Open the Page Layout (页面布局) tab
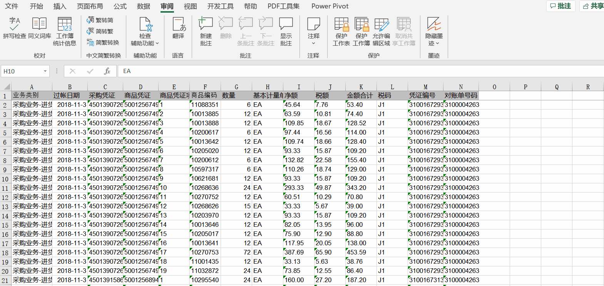This screenshot has width=604, height=286. tap(90, 6)
